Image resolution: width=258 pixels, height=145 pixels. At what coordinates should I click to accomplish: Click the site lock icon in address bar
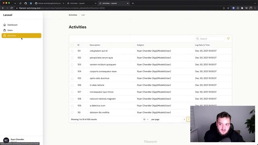point(17,8)
